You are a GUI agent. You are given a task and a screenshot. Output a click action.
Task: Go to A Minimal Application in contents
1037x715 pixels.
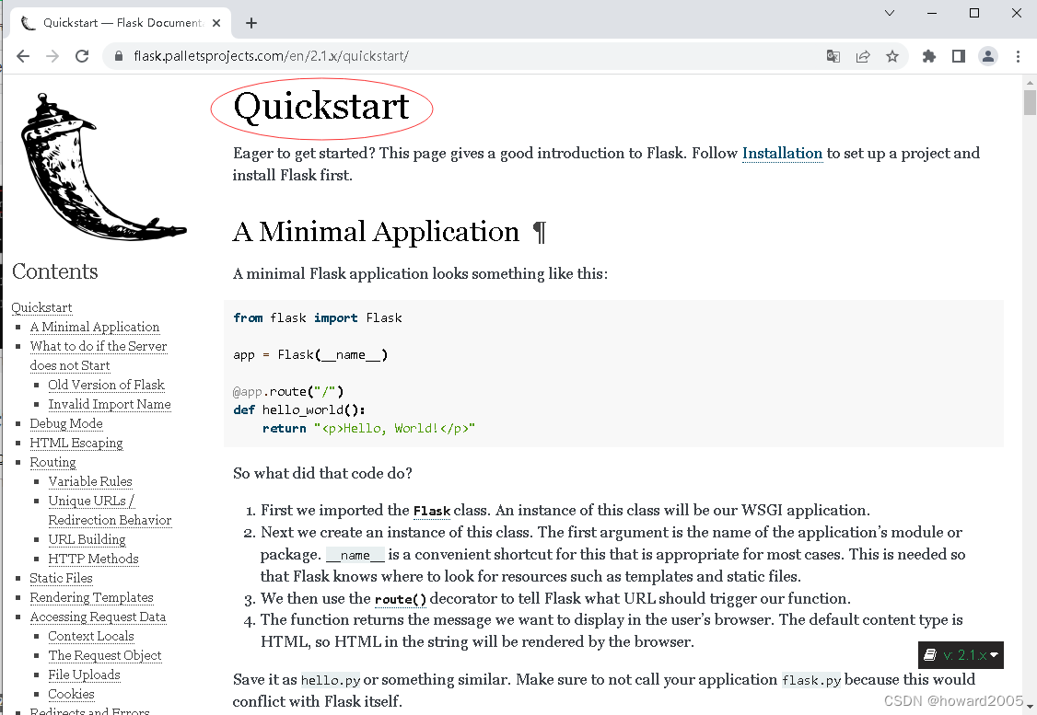(95, 327)
